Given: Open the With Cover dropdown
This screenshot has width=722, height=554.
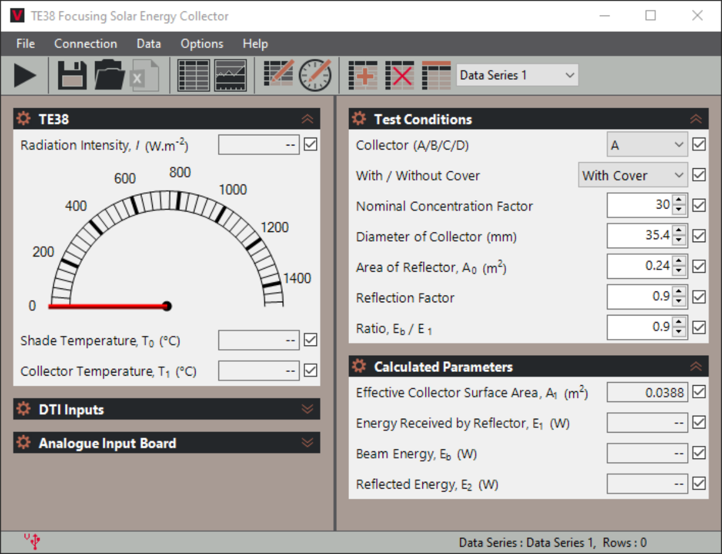Looking at the screenshot, I should point(633,175).
